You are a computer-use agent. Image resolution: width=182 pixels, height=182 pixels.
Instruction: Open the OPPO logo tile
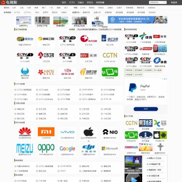pyautogui.click(x=46, y=148)
